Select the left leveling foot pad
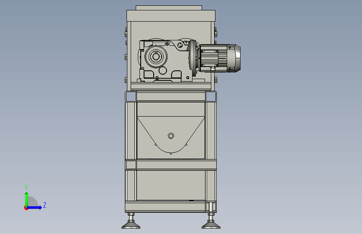Screen dimensions: 362x234 [131, 225]
